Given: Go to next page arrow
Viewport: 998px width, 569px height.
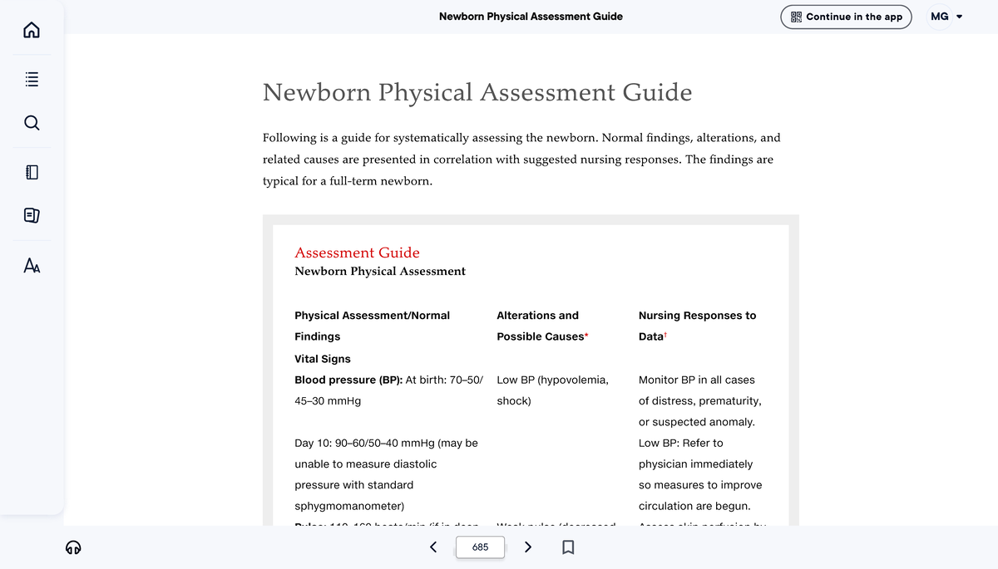Looking at the screenshot, I should tap(528, 547).
